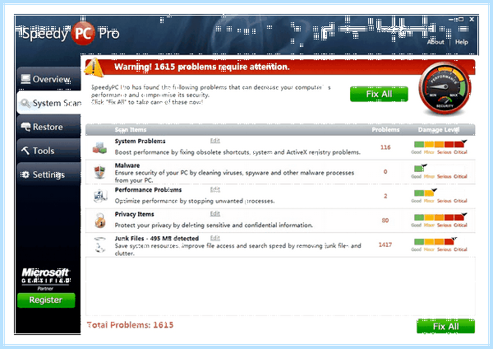Open the Tools tab
The height and width of the screenshot is (349, 493).
tap(48, 151)
